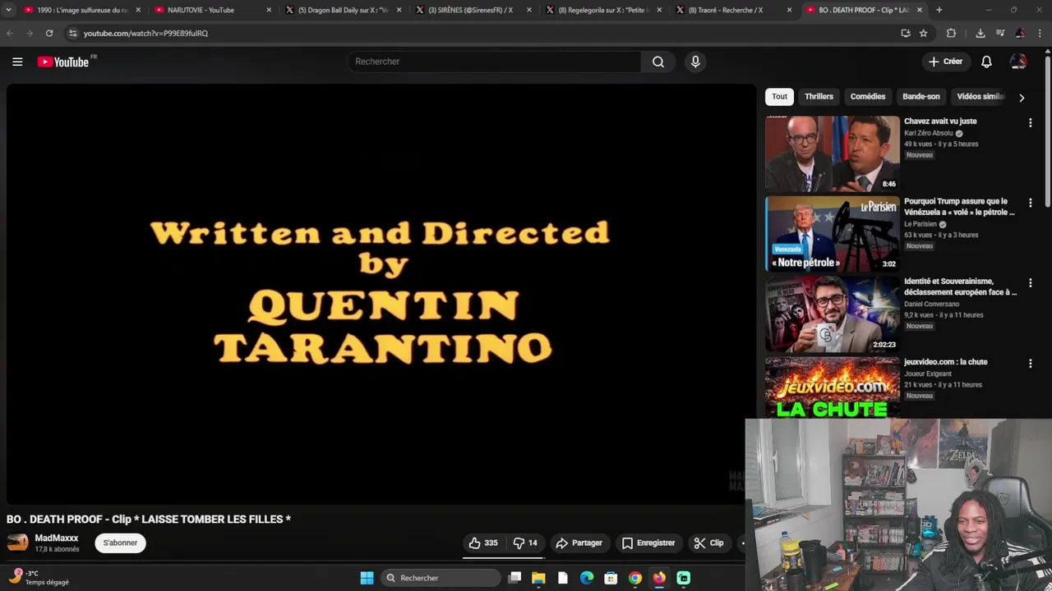The image size is (1052, 591).
Task: Save the video with Enregistrer
Action: 648,543
